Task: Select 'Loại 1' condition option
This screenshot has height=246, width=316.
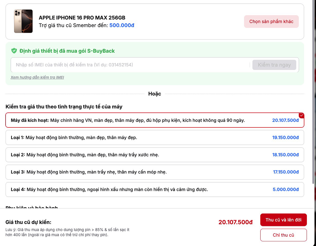Action: [155, 137]
